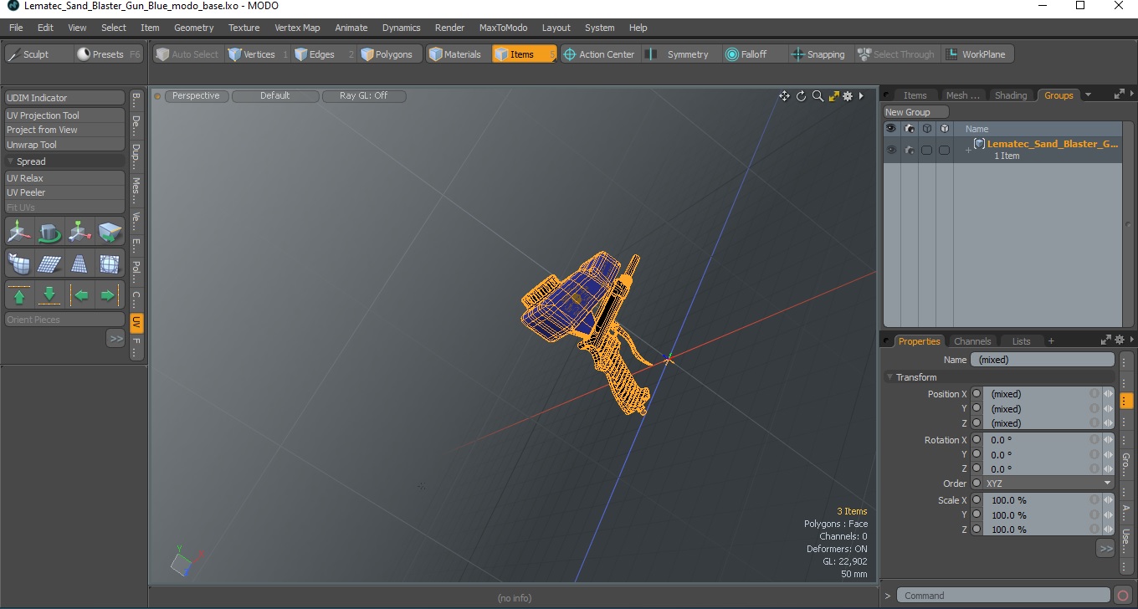Click the Command input field
The height and width of the screenshot is (609, 1138).
1004,596
